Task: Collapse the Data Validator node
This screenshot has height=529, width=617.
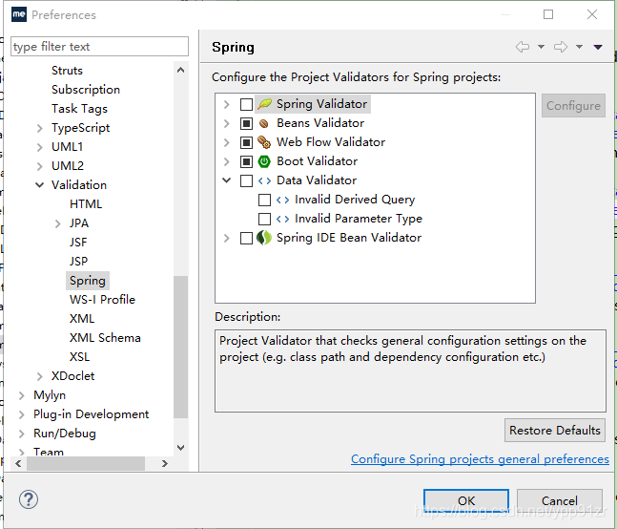Action: coord(227,180)
